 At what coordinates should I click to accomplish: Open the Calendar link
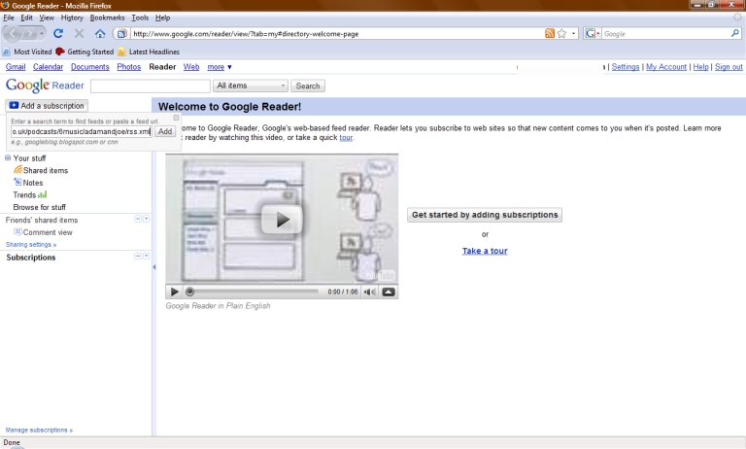click(48, 67)
